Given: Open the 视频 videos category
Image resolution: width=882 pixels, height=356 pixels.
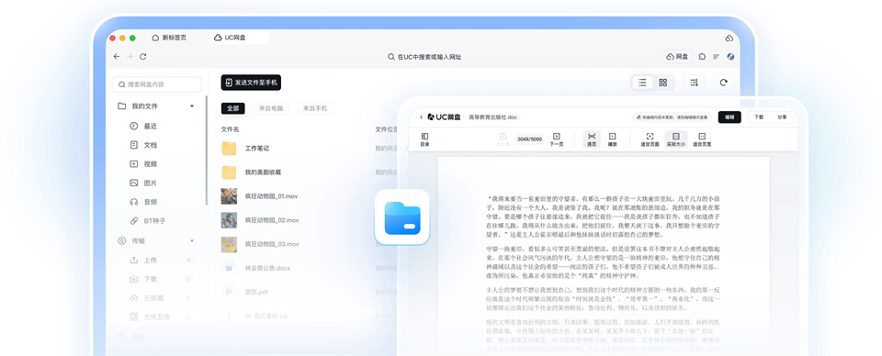Looking at the screenshot, I should (x=144, y=164).
